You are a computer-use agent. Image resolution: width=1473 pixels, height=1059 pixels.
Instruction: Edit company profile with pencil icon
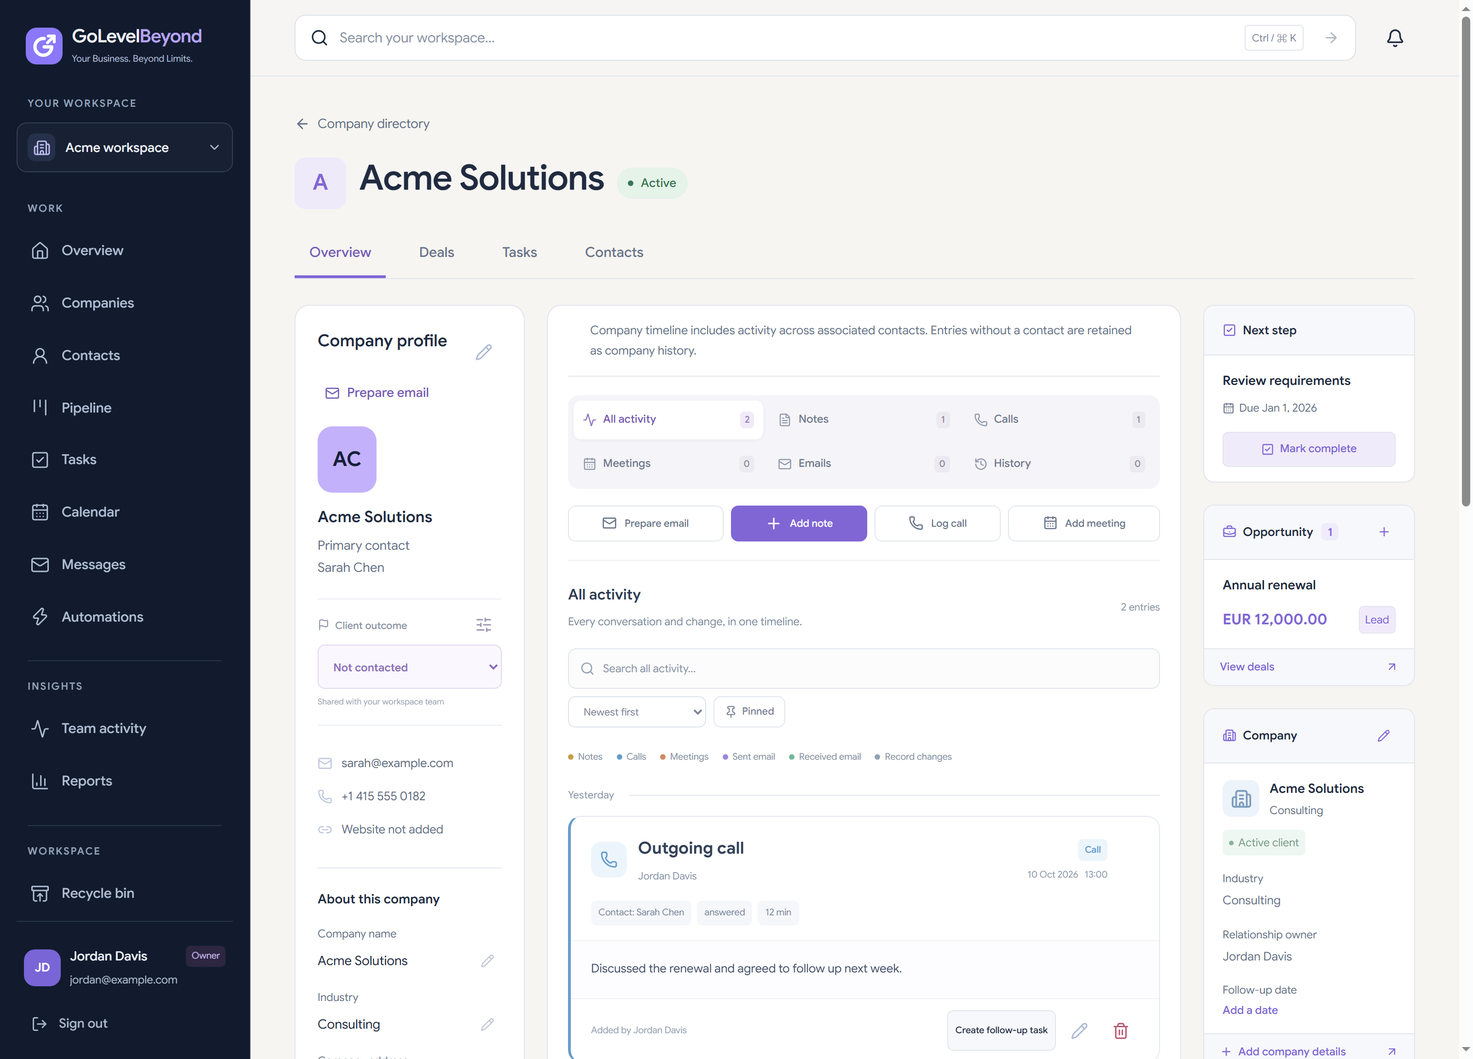483,351
